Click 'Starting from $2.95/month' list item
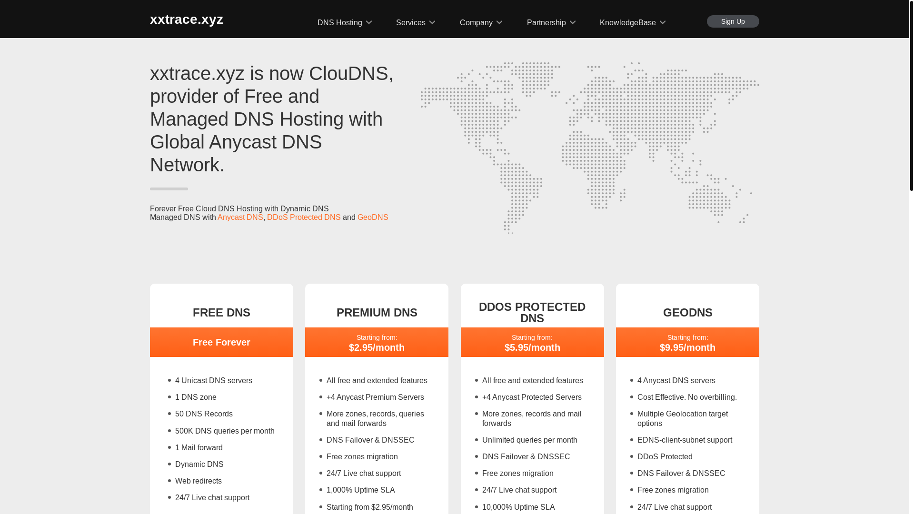This screenshot has height=514, width=914. coord(369,507)
